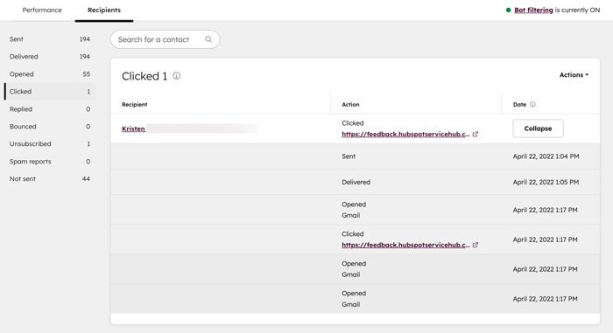Open feedback URL in lower Clicked row
The image size is (613, 333).
405,246
